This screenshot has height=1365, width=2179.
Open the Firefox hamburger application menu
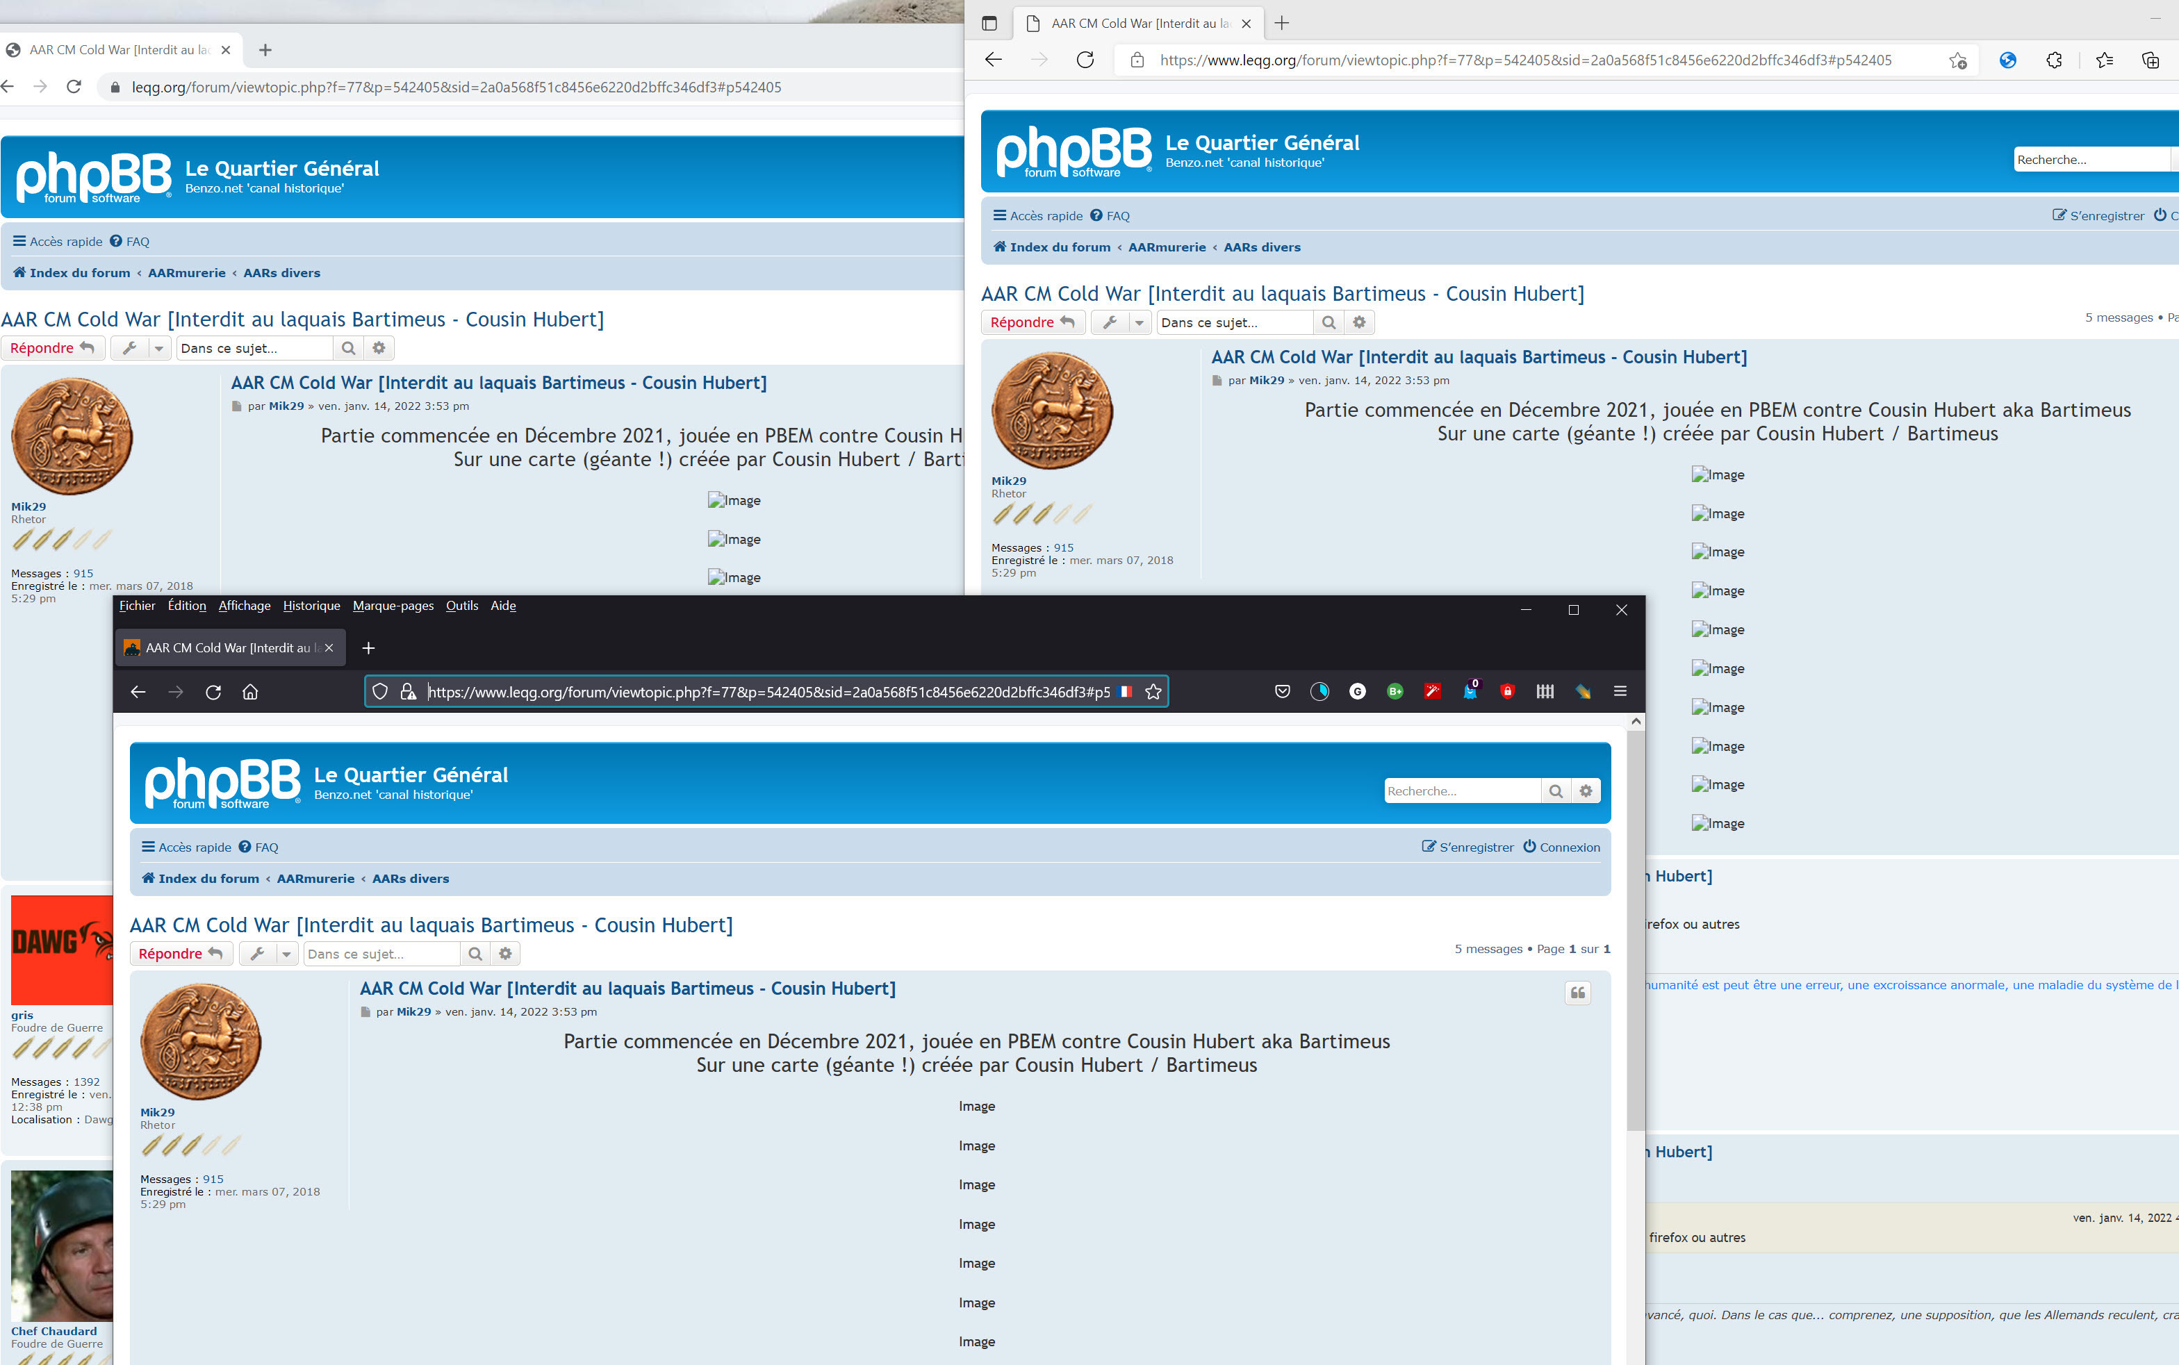click(1619, 691)
